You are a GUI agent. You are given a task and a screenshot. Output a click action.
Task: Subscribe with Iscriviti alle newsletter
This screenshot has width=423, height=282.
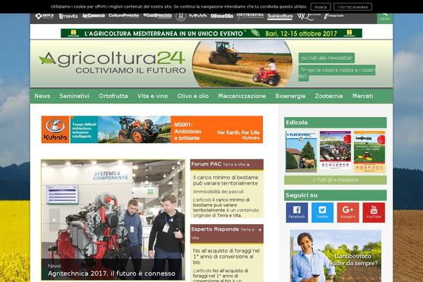point(326,58)
